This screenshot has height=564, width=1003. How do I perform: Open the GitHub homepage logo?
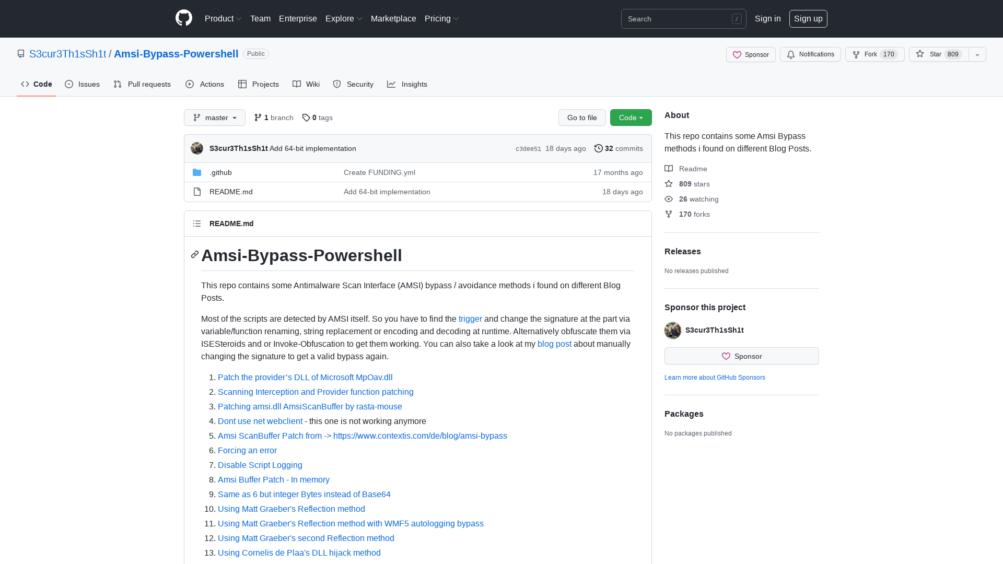[183, 18]
